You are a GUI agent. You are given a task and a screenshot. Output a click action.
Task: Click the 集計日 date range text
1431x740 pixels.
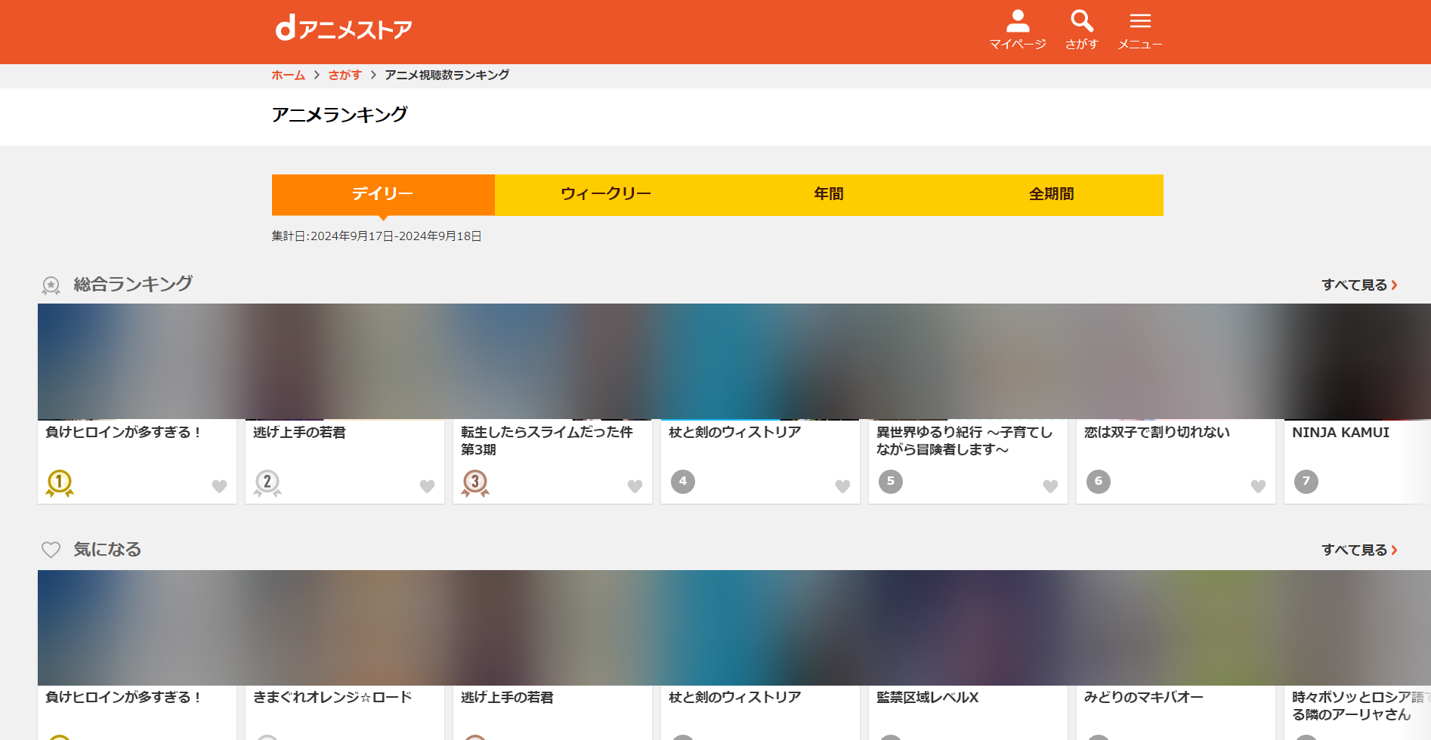coord(376,236)
